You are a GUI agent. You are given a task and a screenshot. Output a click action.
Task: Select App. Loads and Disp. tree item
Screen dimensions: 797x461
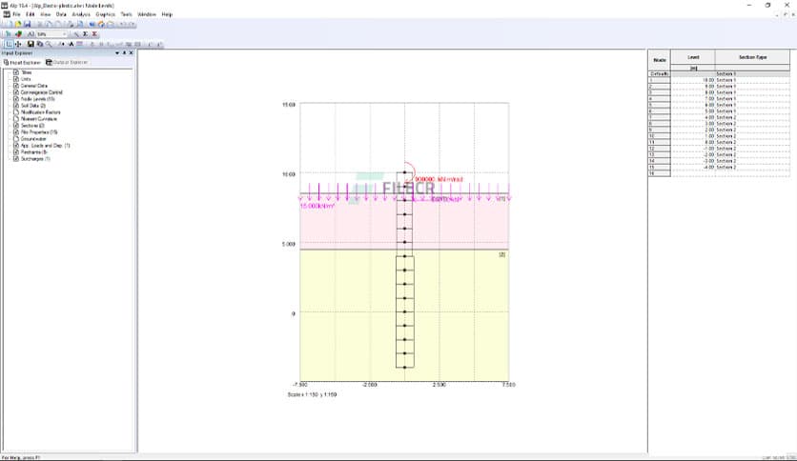45,145
